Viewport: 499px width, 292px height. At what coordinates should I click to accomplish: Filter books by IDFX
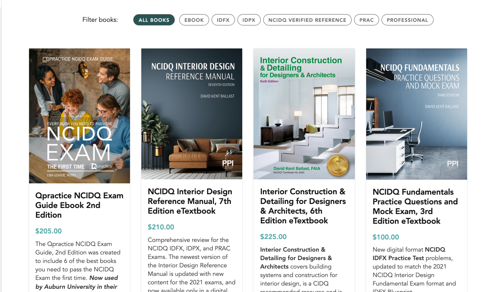tap(223, 20)
